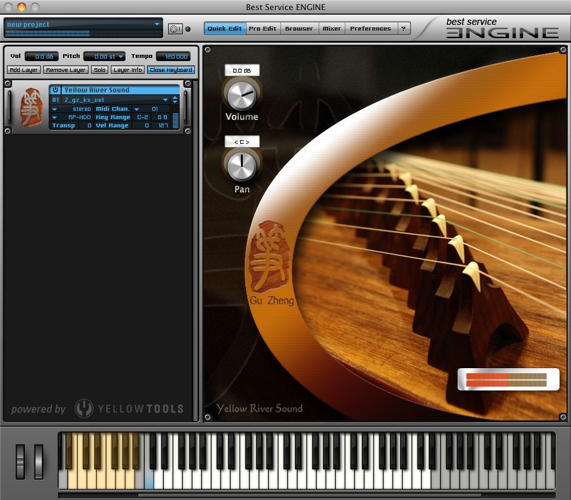Open the Pitch semitone dropdown
Screen dimensions: 571x500
pos(105,57)
